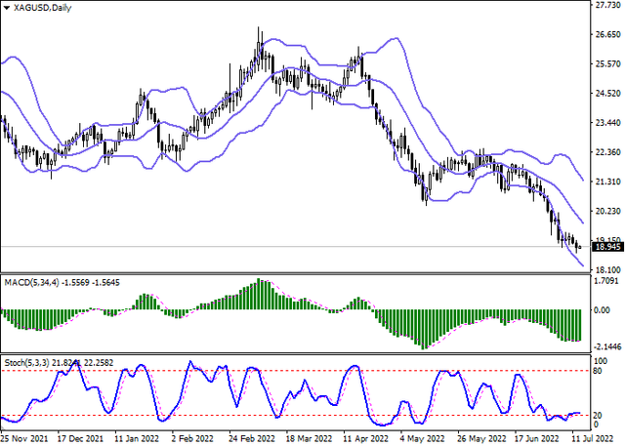Open the chart menu triangle beside XAGUSD
Image resolution: width=625 pixels, height=446 pixels.
pos(7,8)
